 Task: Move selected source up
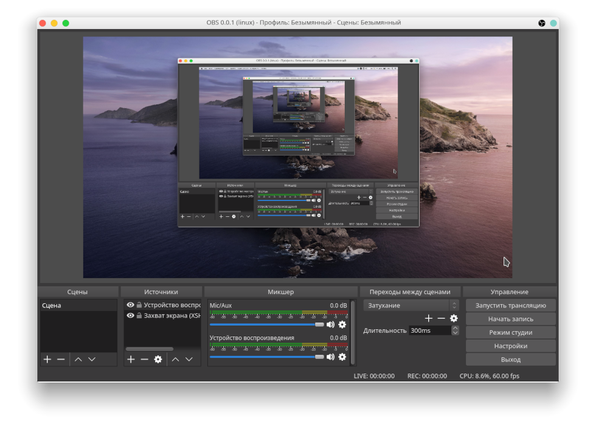pyautogui.click(x=175, y=359)
